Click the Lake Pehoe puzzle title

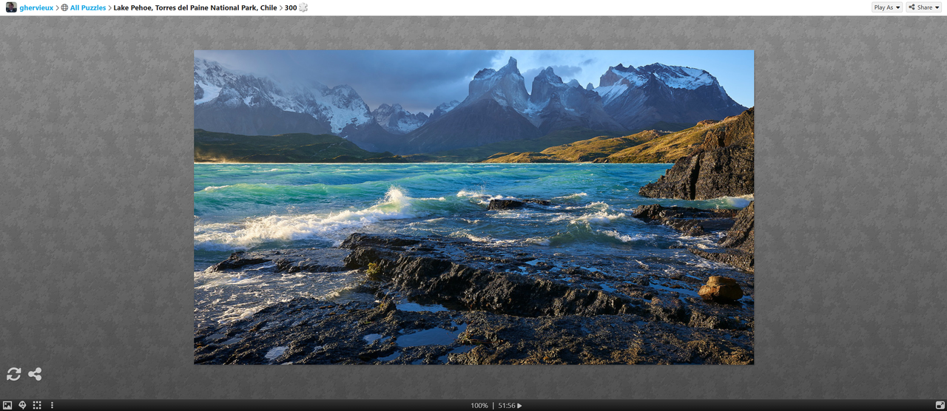pyautogui.click(x=195, y=7)
